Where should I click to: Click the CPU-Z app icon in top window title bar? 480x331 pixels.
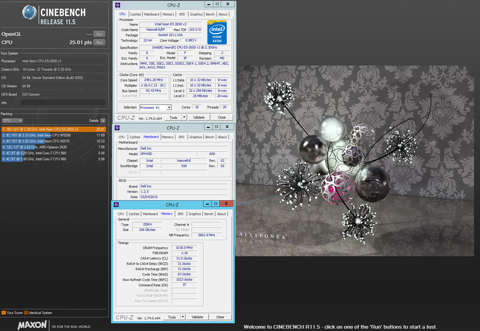(x=118, y=5)
